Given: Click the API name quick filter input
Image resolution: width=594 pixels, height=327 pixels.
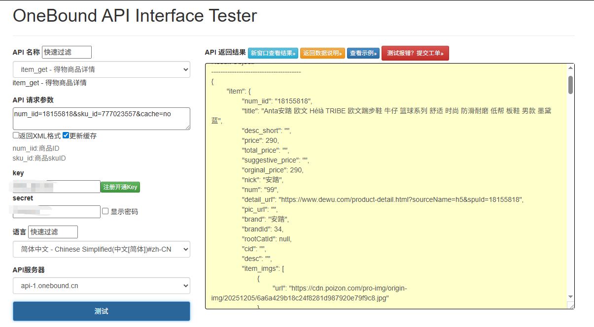Looking at the screenshot, I should coord(67,52).
